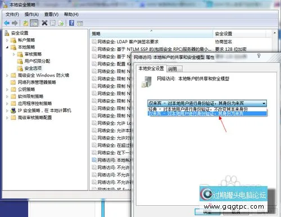Click the Delete X toolbar icon
The height and width of the screenshot is (217, 281).
tap(44, 23)
